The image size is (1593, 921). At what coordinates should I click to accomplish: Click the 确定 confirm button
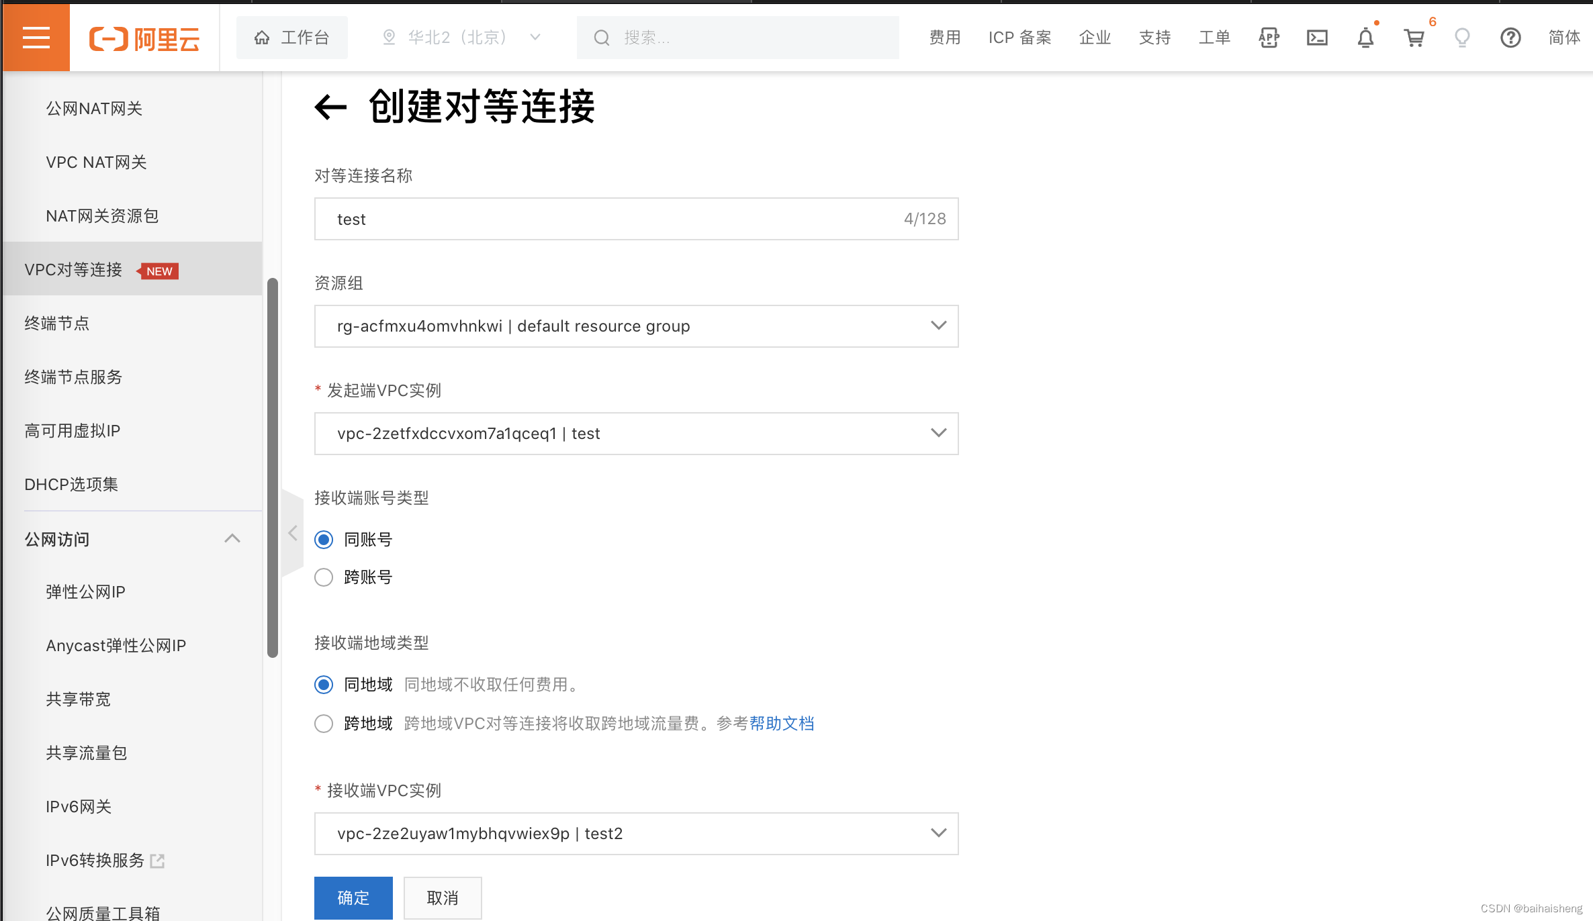click(353, 897)
